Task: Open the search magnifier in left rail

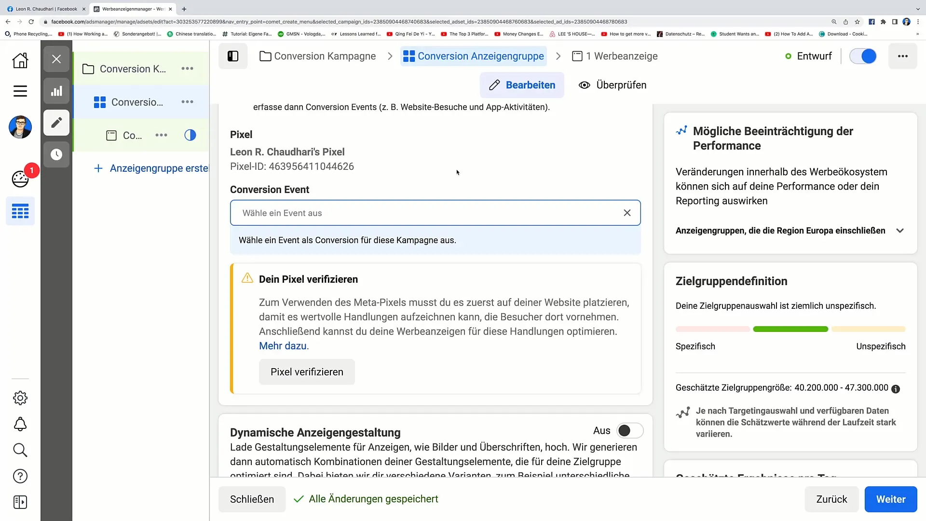Action: (20, 450)
